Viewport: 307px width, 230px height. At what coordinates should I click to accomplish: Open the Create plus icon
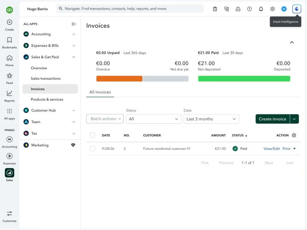9,22
